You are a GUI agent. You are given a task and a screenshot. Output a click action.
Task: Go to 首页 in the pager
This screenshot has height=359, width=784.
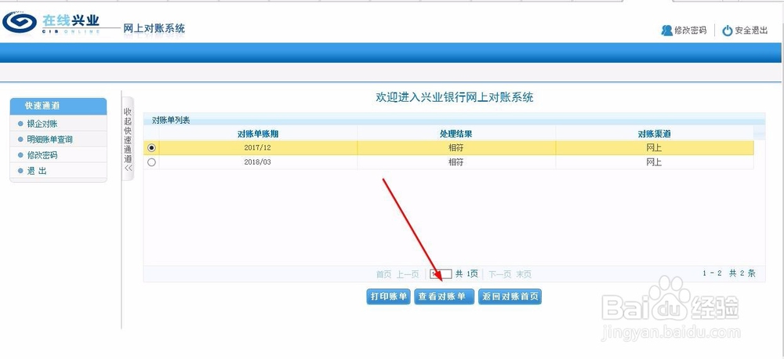tap(384, 274)
